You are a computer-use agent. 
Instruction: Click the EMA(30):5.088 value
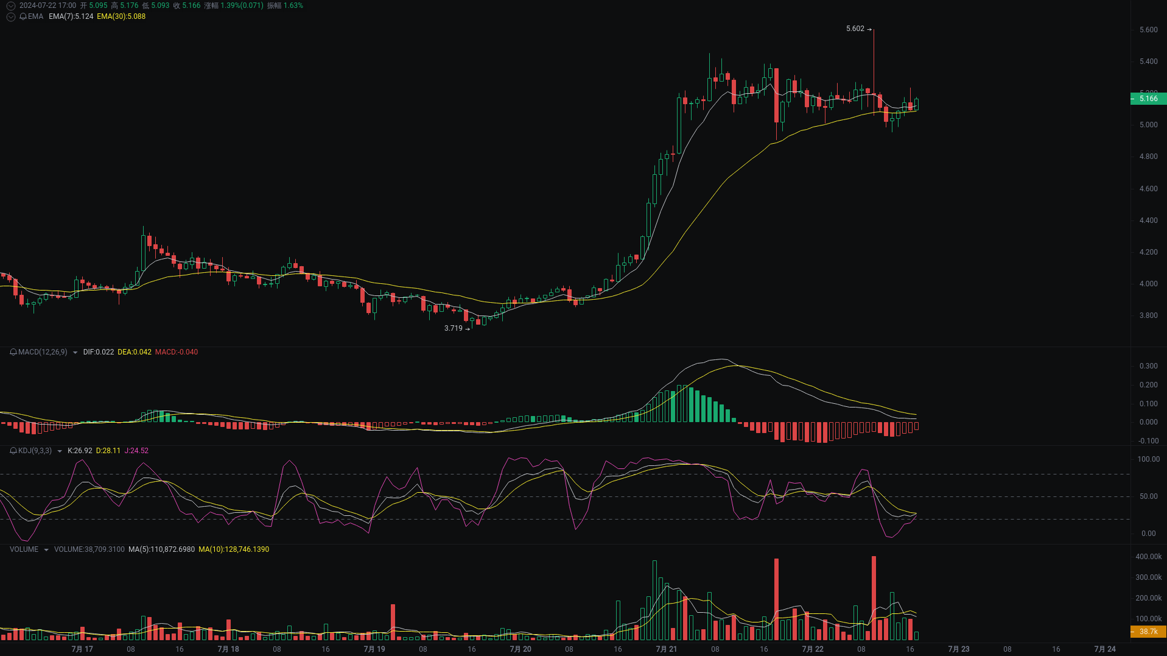click(x=121, y=16)
